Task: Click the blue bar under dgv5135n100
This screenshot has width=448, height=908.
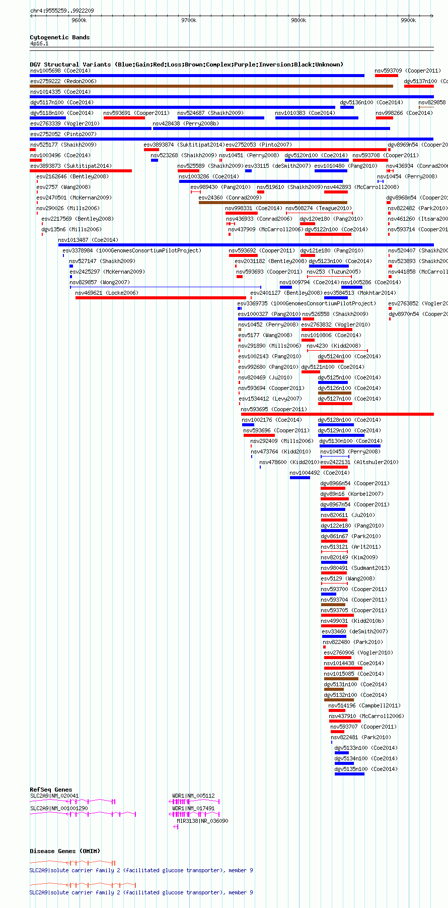Action: 349,774
